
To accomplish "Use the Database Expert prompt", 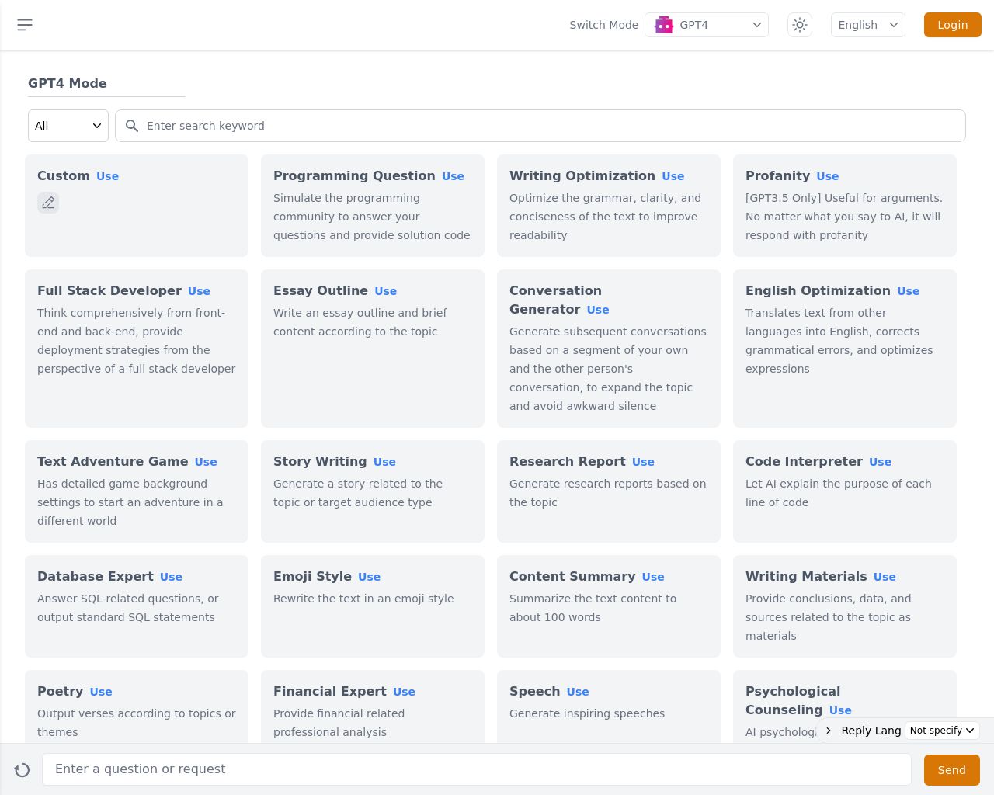I will (x=172, y=577).
